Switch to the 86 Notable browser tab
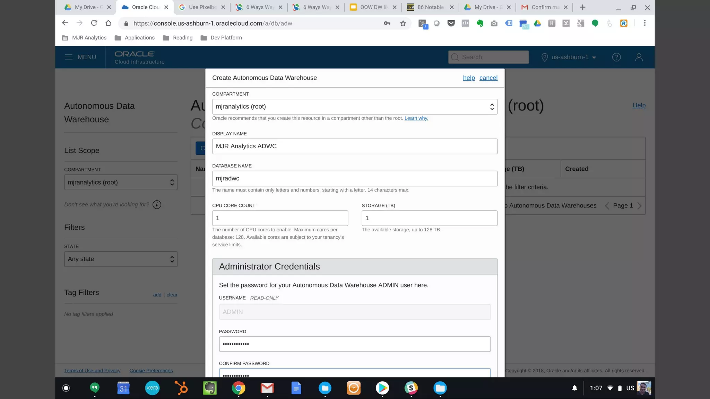The height and width of the screenshot is (399, 710). click(430, 7)
